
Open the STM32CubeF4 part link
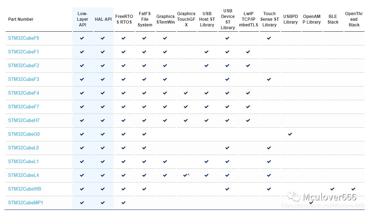(x=24, y=93)
